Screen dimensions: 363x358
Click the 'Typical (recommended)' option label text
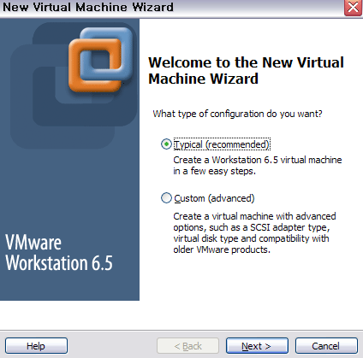tap(222, 144)
